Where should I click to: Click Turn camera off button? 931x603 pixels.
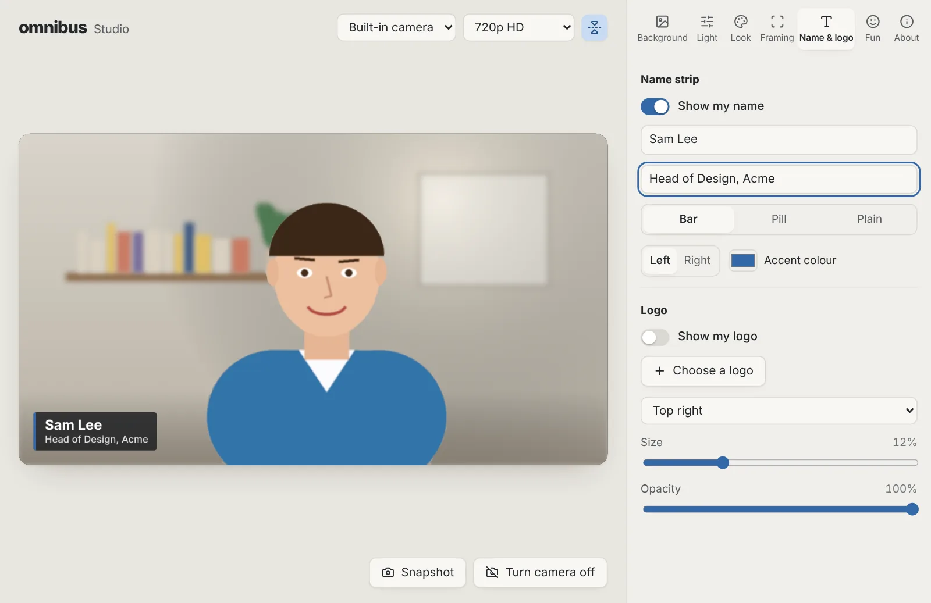(x=540, y=572)
